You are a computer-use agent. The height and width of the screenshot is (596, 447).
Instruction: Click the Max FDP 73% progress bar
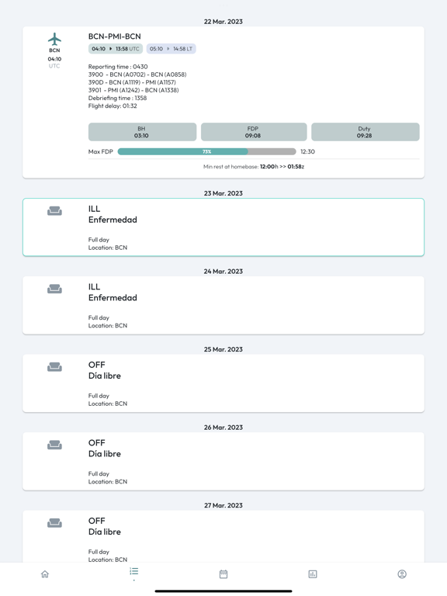point(206,151)
